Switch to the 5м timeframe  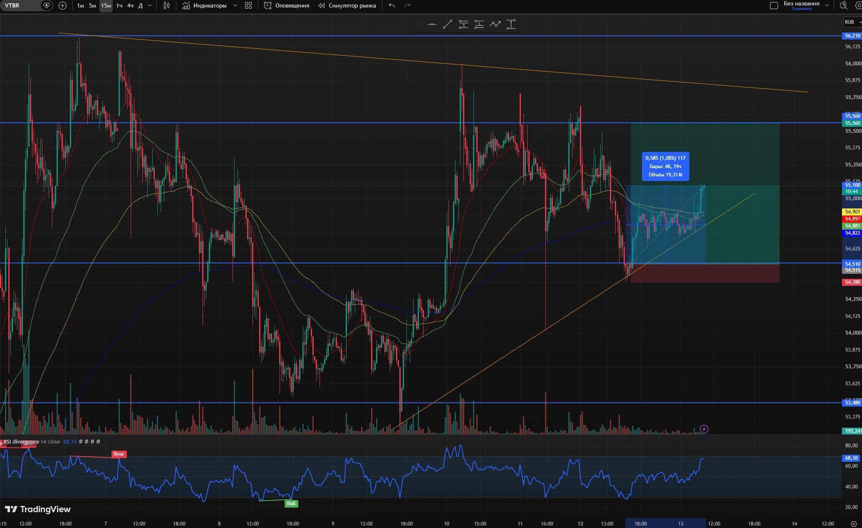pyautogui.click(x=92, y=6)
